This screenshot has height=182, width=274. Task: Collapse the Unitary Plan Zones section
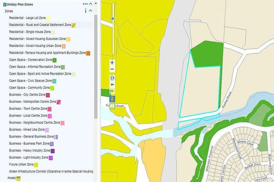click(91, 4)
